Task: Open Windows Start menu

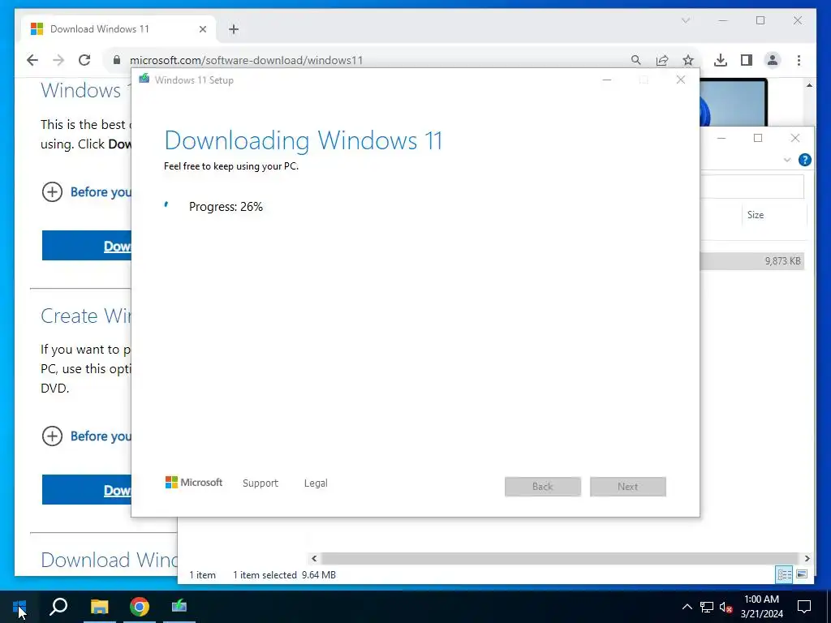Action: [x=19, y=607]
